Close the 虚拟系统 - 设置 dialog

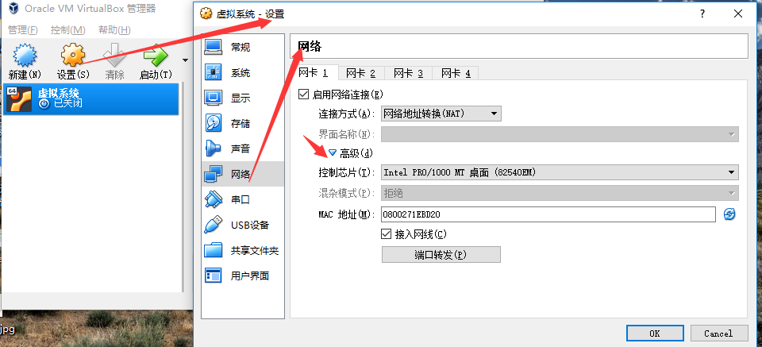[x=738, y=14]
